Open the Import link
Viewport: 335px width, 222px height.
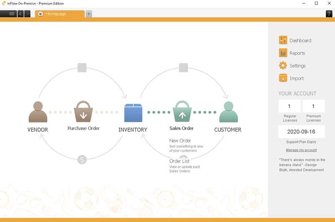(297, 78)
